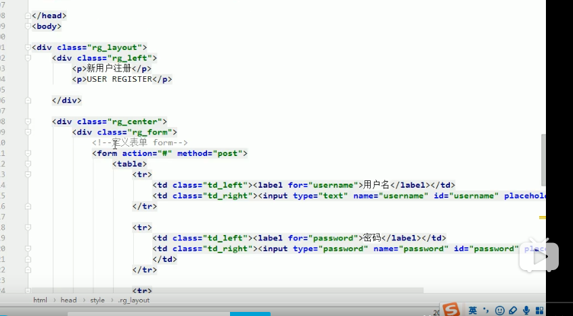The width and height of the screenshot is (573, 316).
Task: Toggle the IME punctuation mode icon
Action: pos(486,311)
